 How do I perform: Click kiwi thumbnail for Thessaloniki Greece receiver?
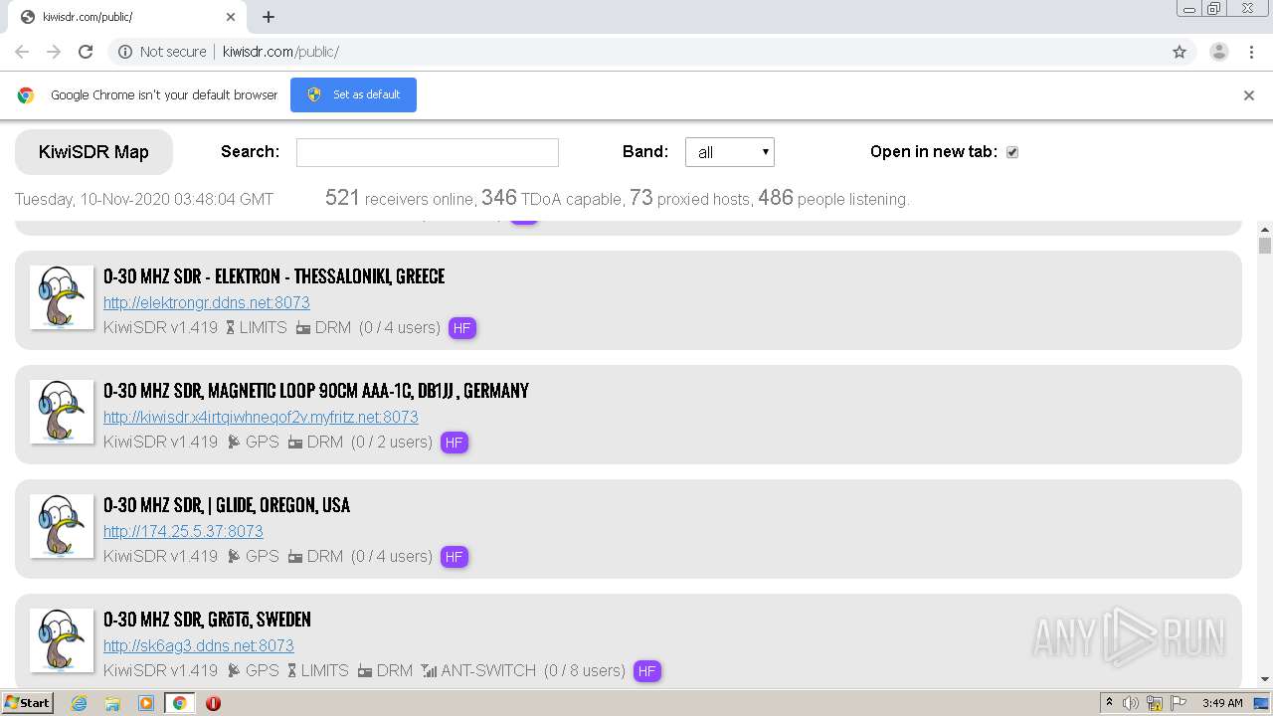click(62, 297)
